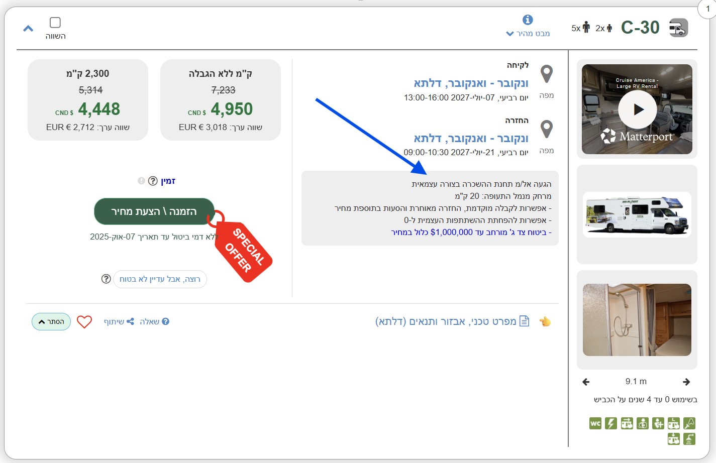Image resolution: width=716 pixels, height=463 pixels.
Task: Click the automatic transmission icon
Action: click(689, 423)
